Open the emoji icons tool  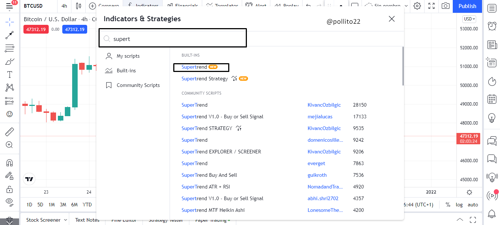pyautogui.click(x=10, y=114)
